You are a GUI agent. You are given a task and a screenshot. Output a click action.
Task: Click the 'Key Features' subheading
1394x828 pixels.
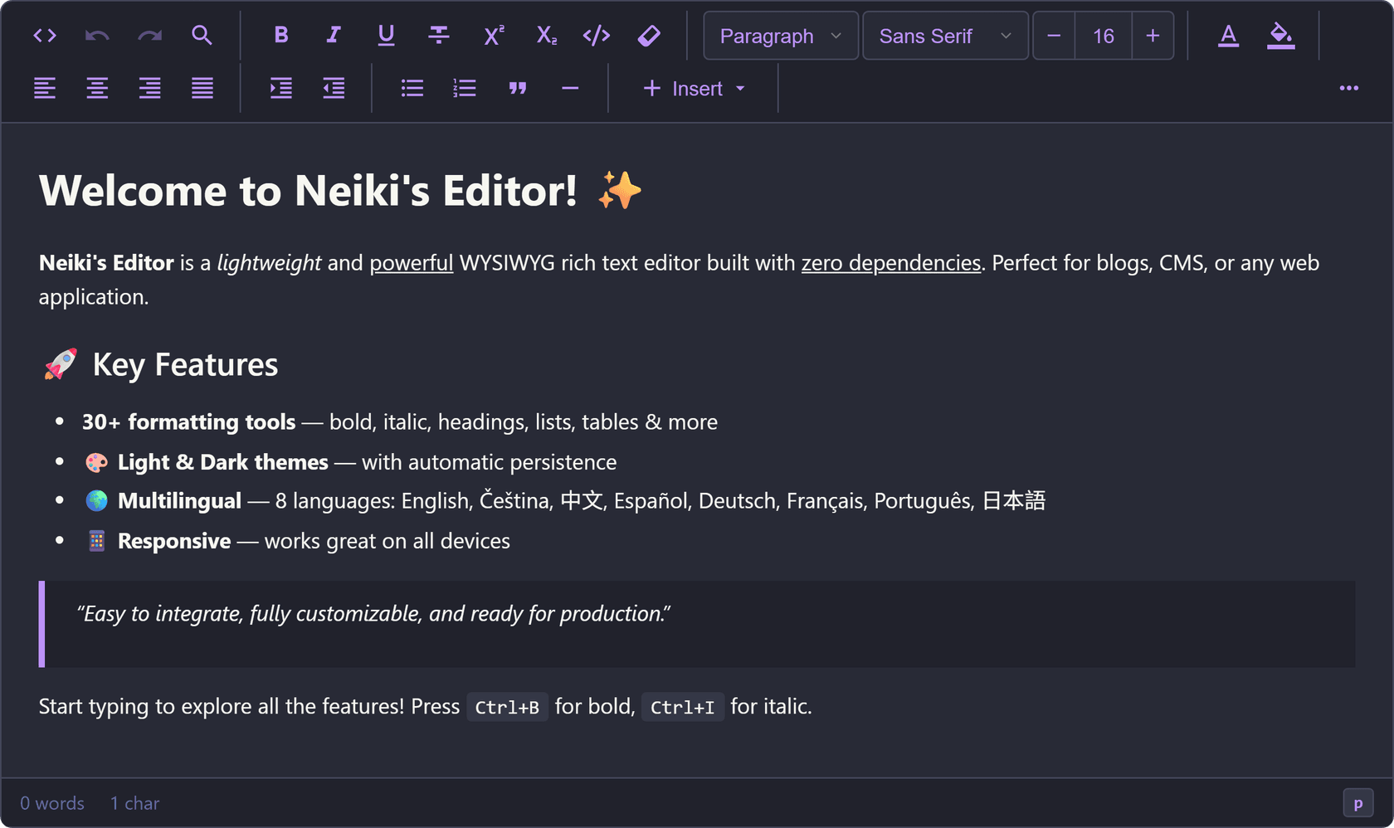185,365
